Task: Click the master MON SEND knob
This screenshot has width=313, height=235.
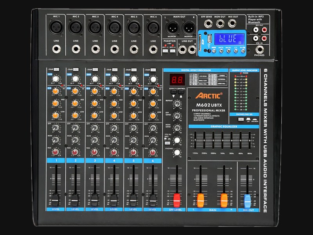Action: point(177,128)
